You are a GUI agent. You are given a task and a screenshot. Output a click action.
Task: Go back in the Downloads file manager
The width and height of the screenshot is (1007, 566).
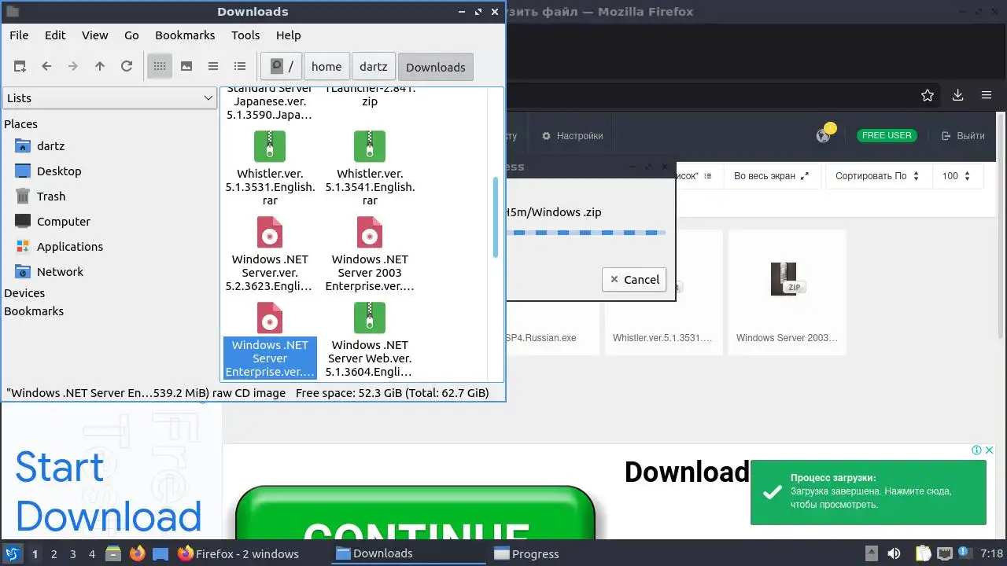46,67
